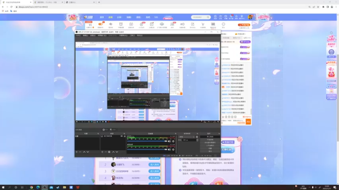This screenshot has width=339, height=190.
Task: Expand the third Douyu nav item with dropdown arrow
Action: tap(119, 17)
